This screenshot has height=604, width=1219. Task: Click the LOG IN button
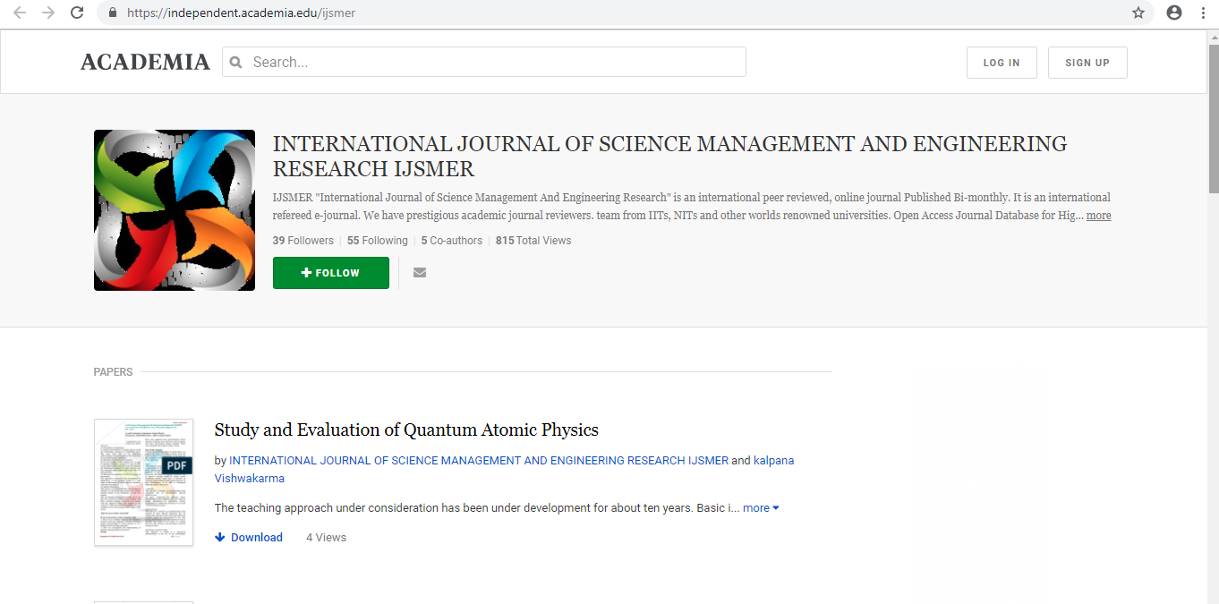(1001, 63)
